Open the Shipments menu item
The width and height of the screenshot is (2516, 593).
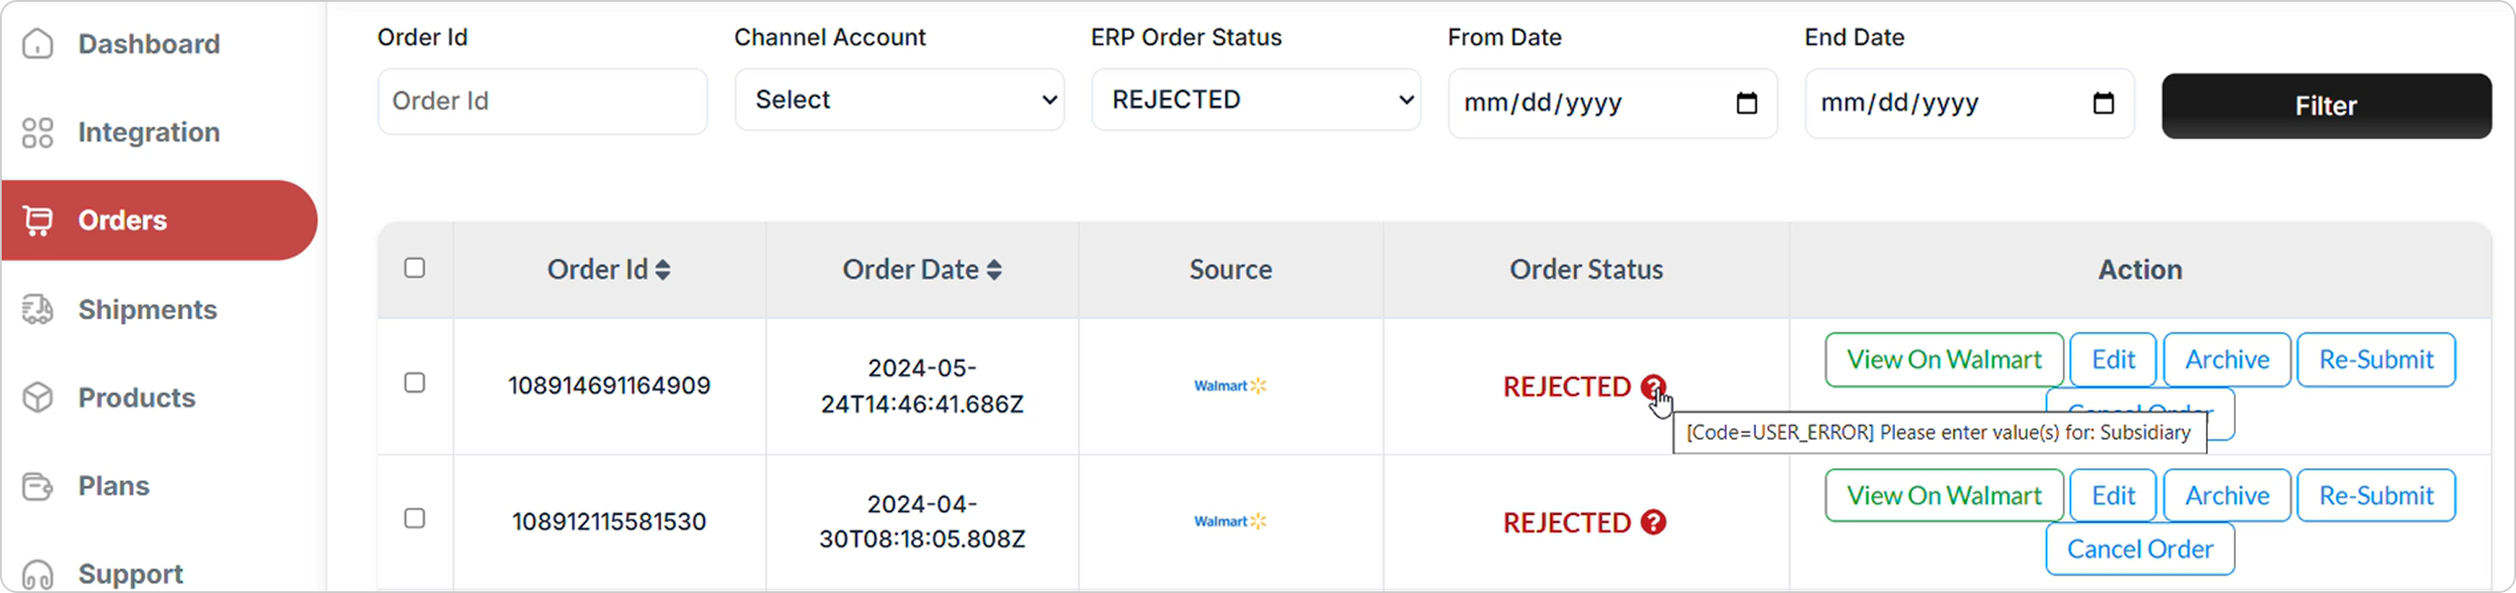coord(147,310)
